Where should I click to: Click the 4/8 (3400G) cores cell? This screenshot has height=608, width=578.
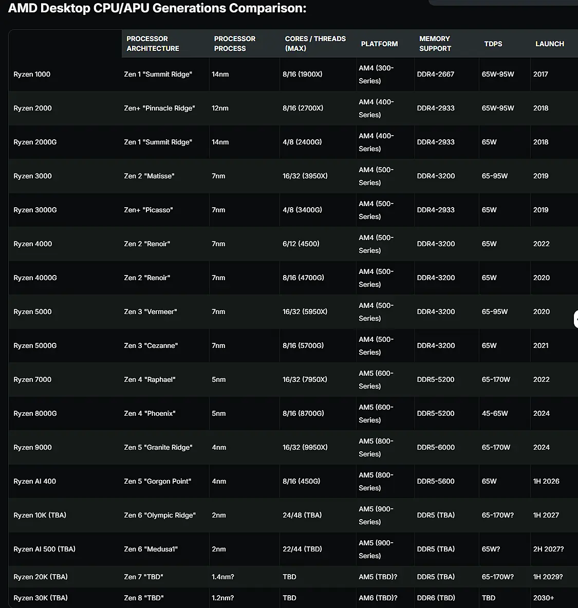pos(302,210)
